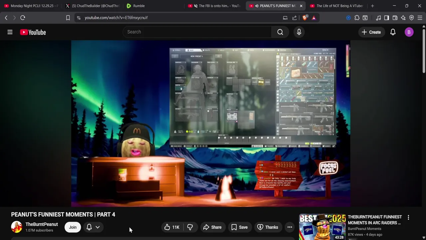Open the blue circular extension icon
Viewport: 426px width, 240px height.
tap(348, 18)
